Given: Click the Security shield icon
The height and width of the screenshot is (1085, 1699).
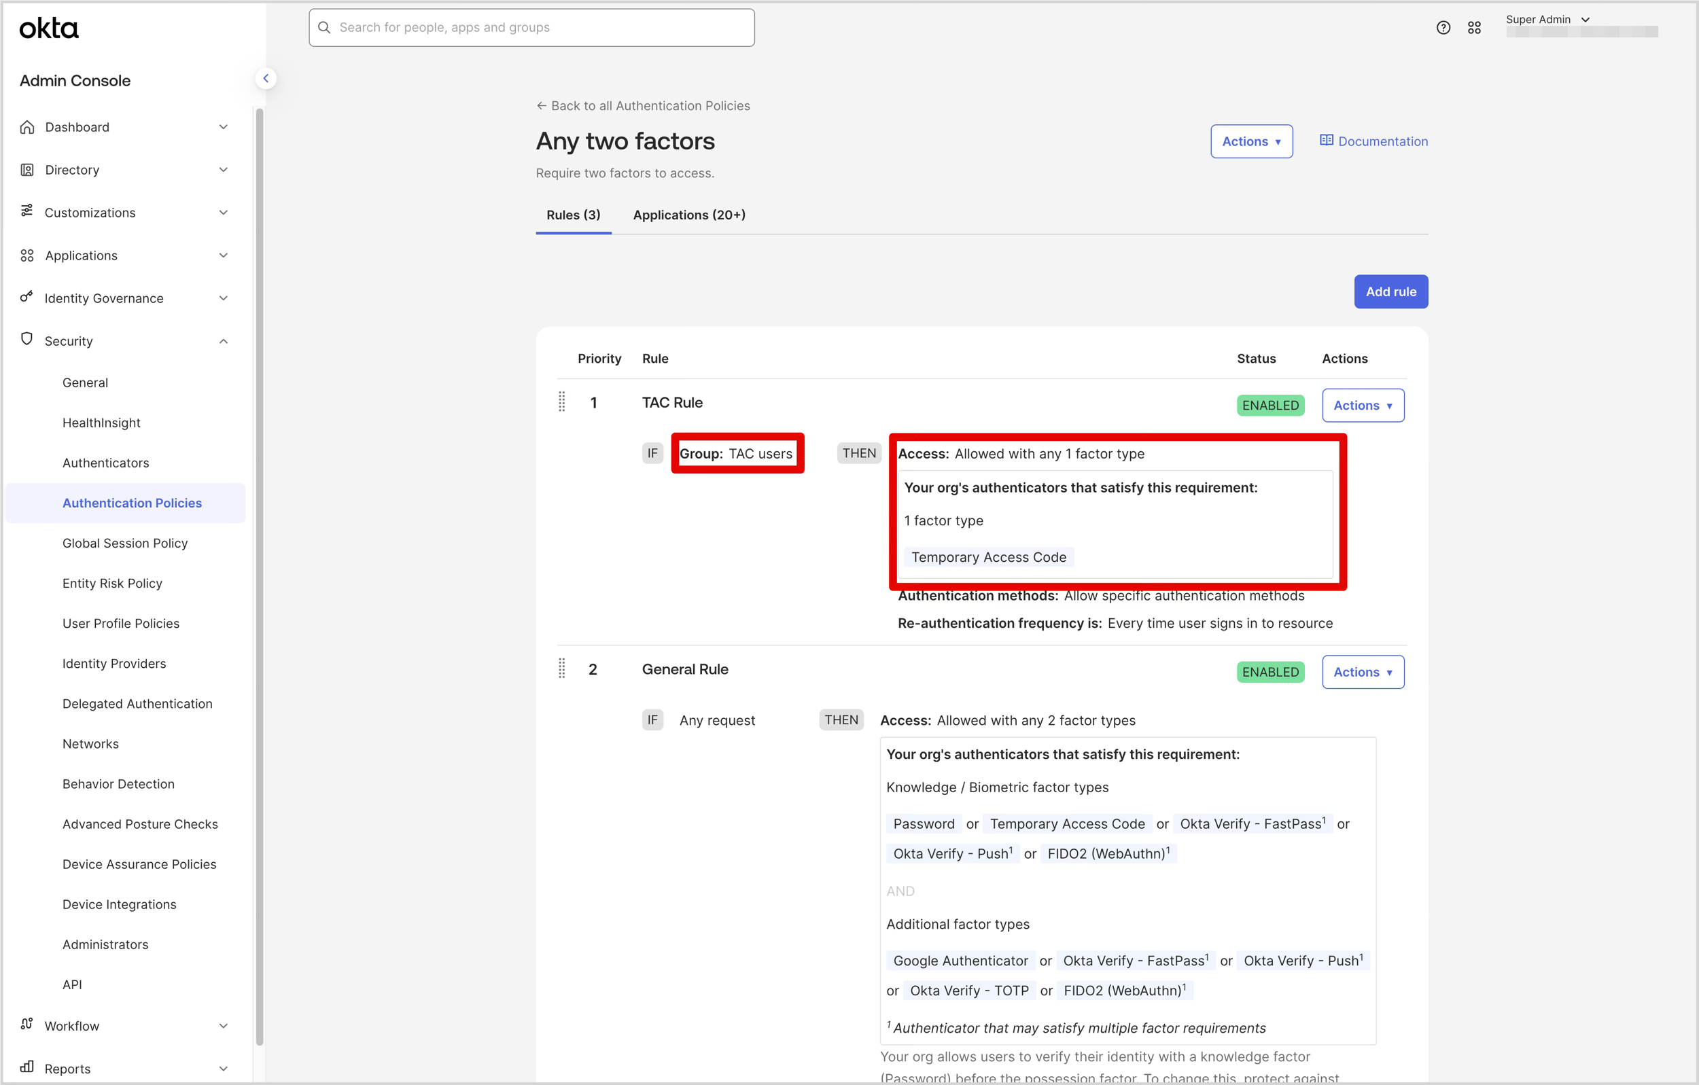Looking at the screenshot, I should [27, 339].
